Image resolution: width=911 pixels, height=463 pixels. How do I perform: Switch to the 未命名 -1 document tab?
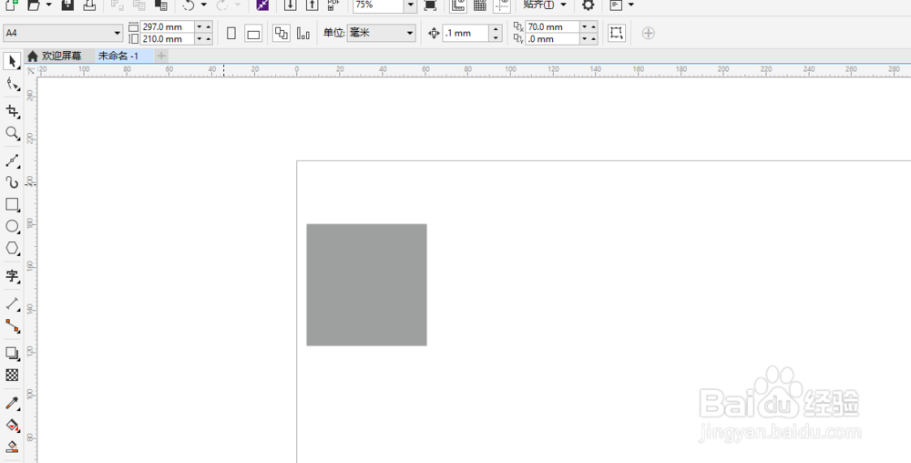[118, 56]
